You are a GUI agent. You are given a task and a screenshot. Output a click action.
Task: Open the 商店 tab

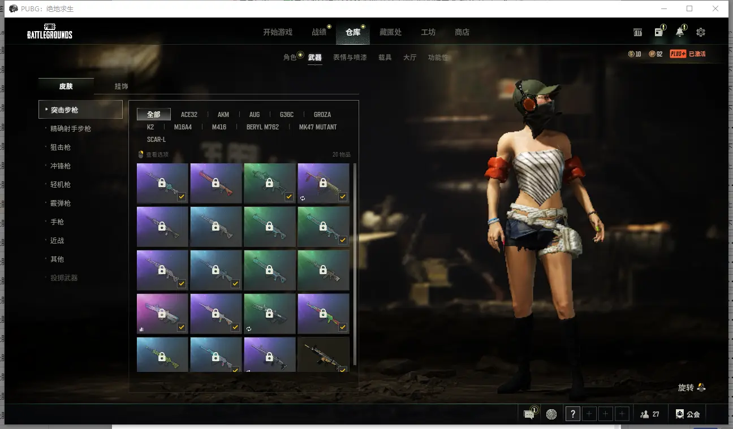click(x=462, y=32)
